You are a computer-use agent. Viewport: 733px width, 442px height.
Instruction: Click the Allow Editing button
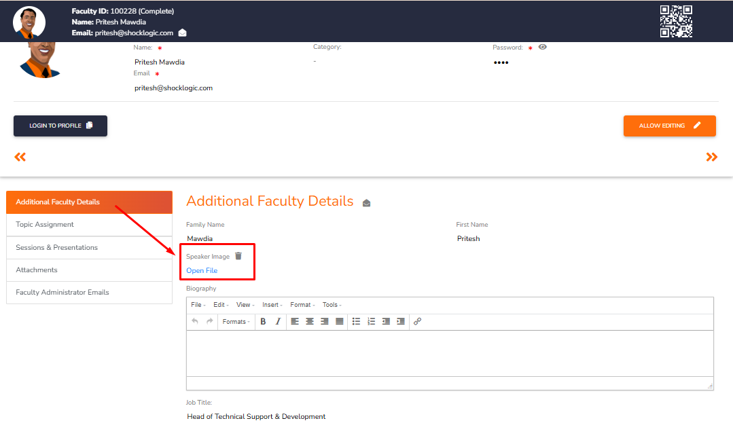[x=669, y=126]
